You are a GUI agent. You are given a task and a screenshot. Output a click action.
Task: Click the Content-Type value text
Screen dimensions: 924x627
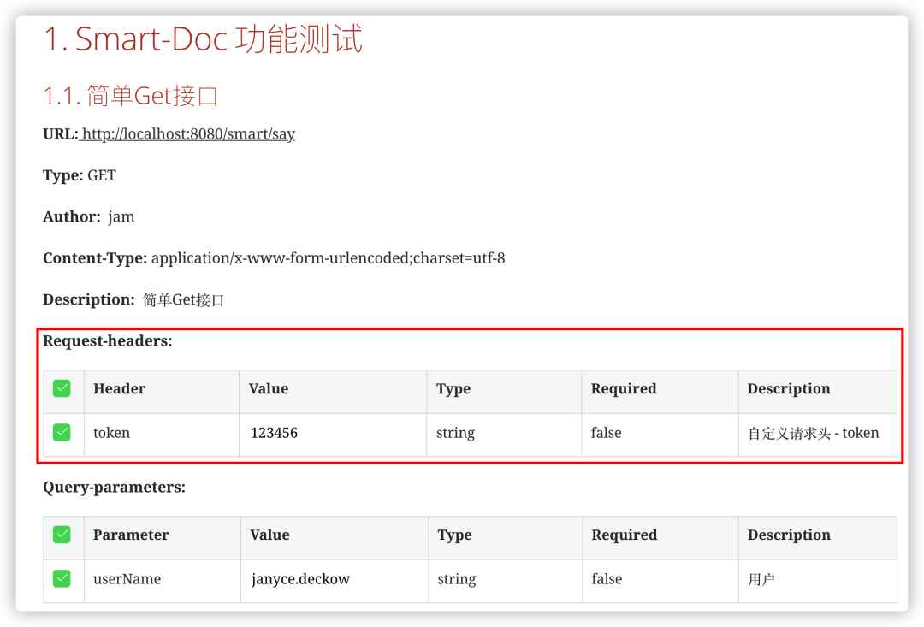click(x=329, y=258)
